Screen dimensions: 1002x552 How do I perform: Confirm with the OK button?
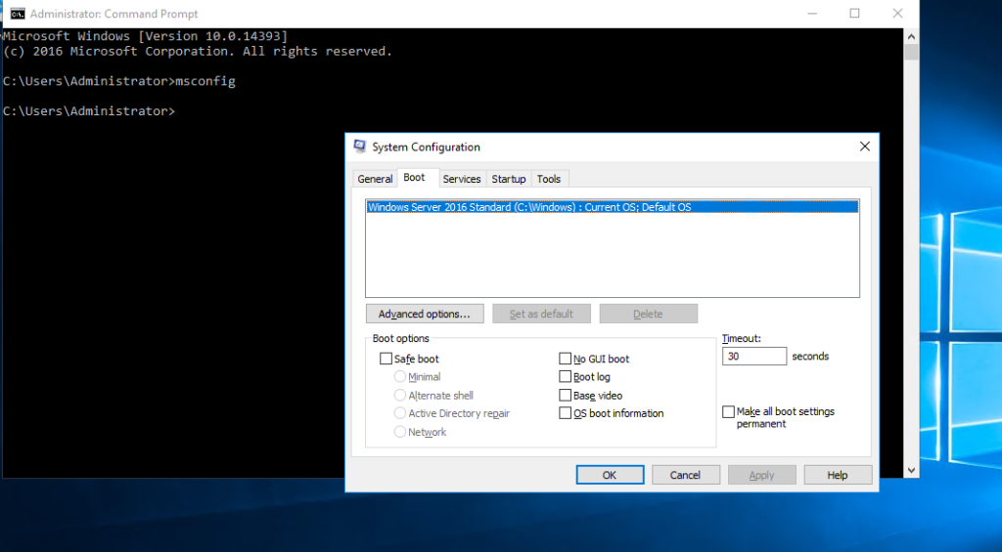[x=610, y=475]
